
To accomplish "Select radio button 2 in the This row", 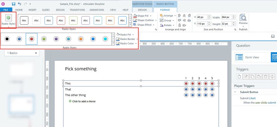I will click(193, 83).
